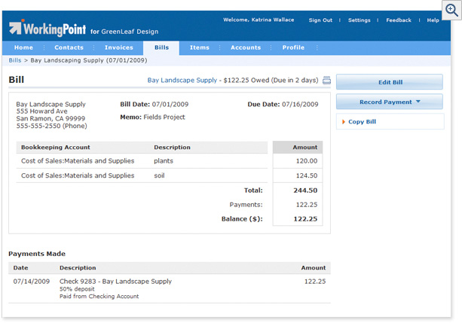The width and height of the screenshot is (462, 323).
Task: Click the Edit Bill button
Action: (389, 82)
